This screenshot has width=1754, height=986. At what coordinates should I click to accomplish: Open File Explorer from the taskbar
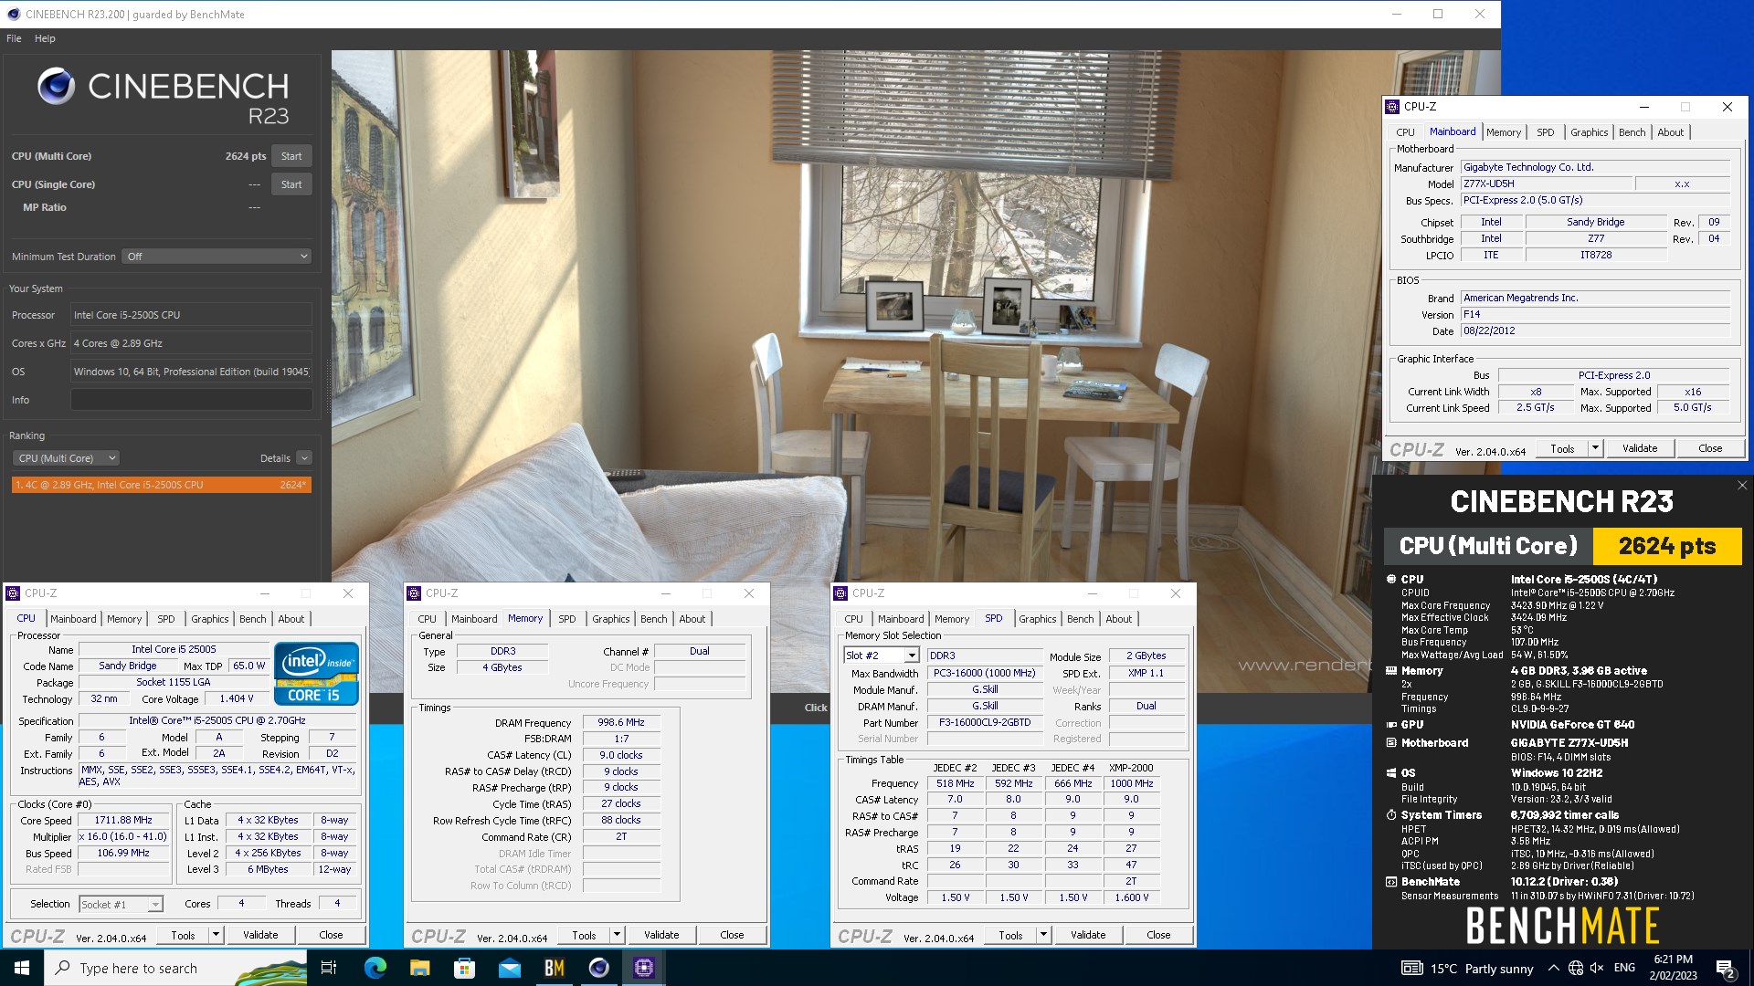point(419,968)
